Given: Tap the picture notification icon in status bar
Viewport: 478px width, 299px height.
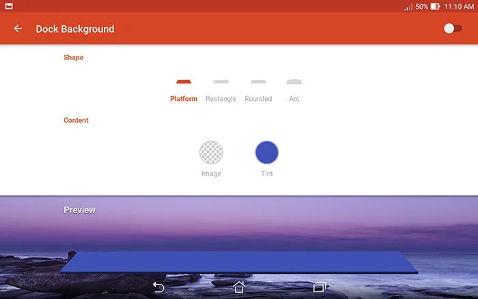Looking at the screenshot, I should [8, 6].
